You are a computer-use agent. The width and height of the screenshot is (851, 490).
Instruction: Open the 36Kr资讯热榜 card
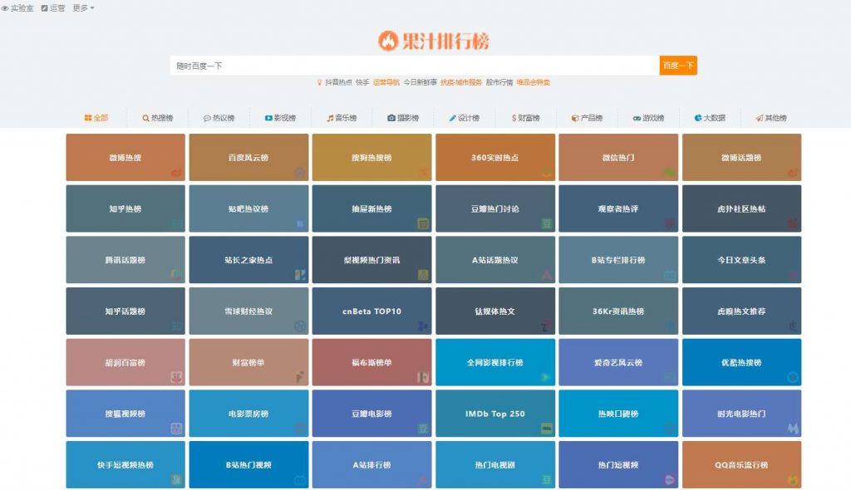click(x=618, y=311)
